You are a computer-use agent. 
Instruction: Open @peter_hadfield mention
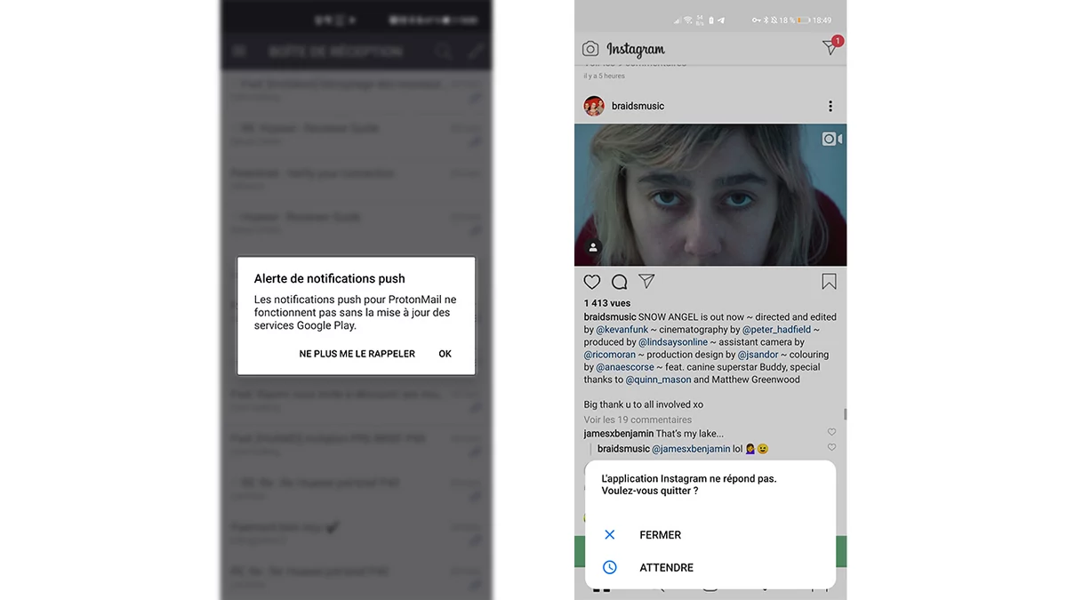[777, 330]
